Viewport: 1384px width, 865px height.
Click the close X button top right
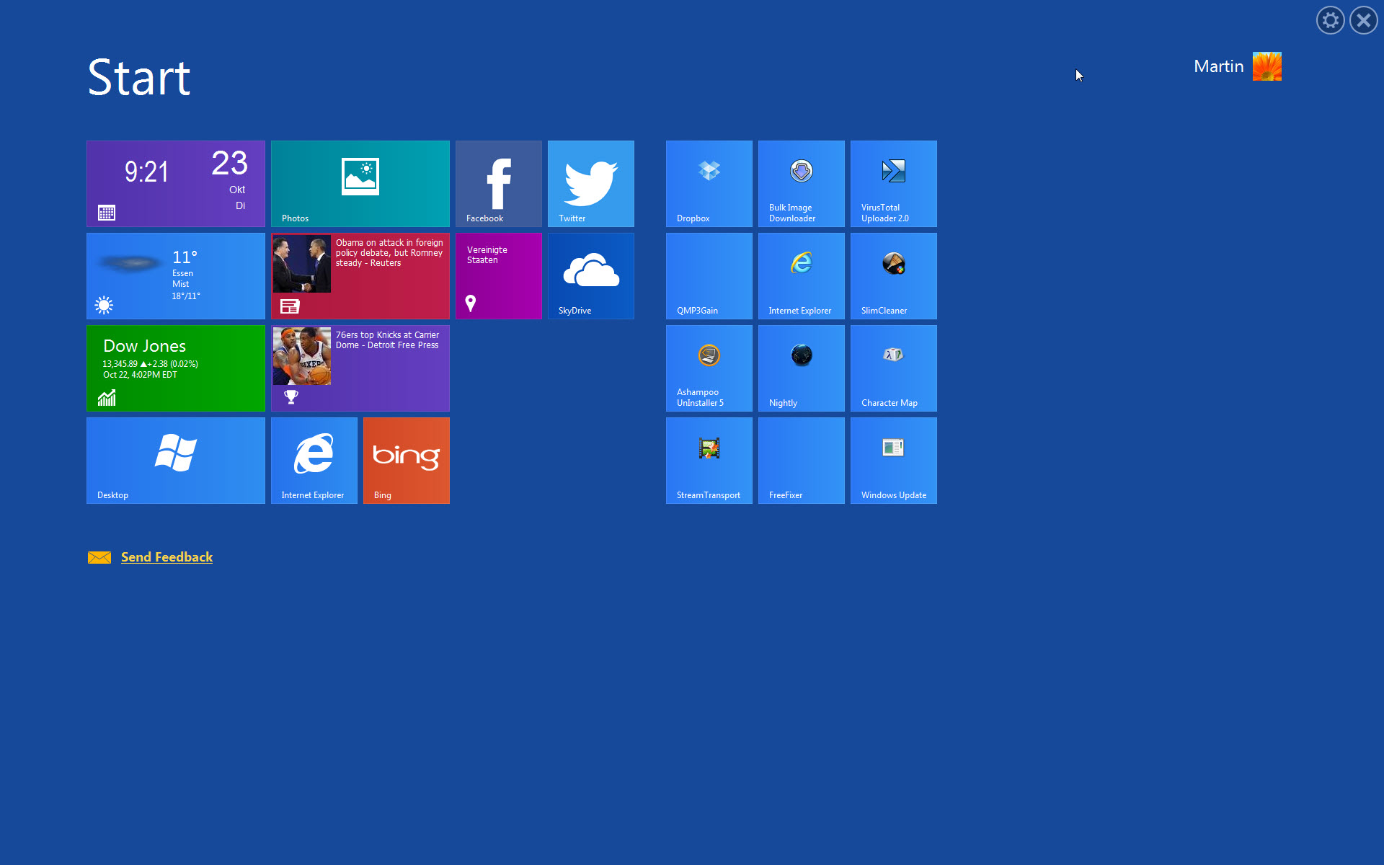[x=1364, y=20]
